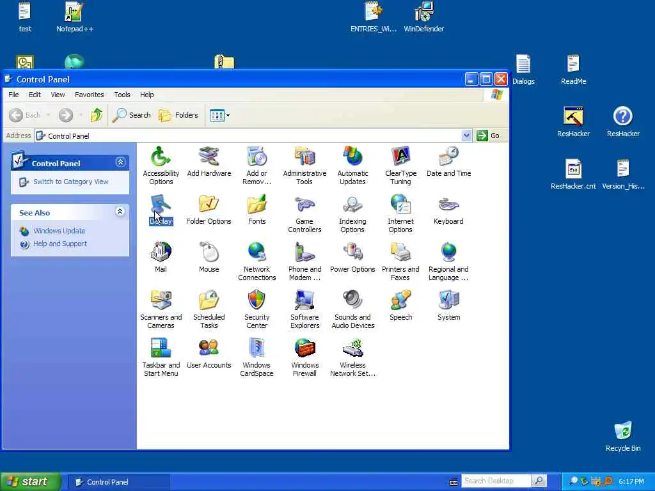The height and width of the screenshot is (491, 655).
Task: Open the Edit menu
Action: (35, 95)
